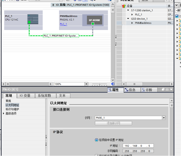Expand PNMBaddress in network overview
The width and height of the screenshot is (181, 156).
tap(132, 23)
